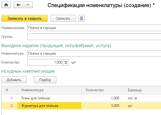Click the Записать button
The height and width of the screenshot is (115, 161).
tap(63, 18)
